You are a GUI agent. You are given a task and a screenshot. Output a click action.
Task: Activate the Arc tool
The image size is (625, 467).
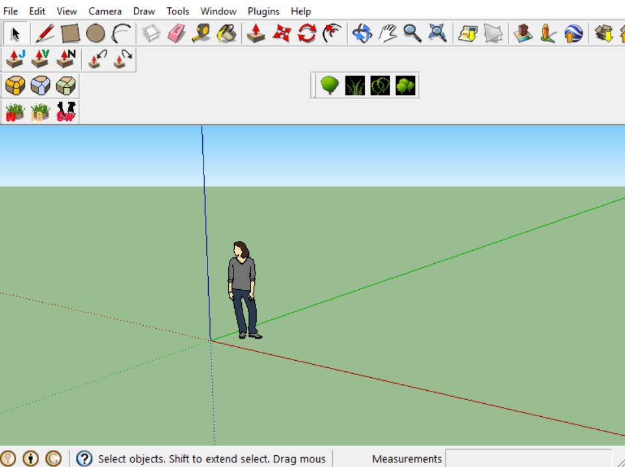coord(121,34)
